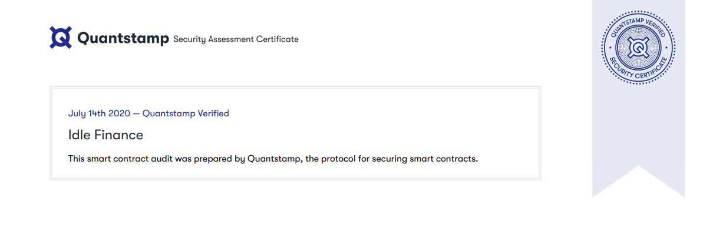Viewport: 723px width, 245px height.
Task: Click the double-line border of the certificate card
Action: (295, 88)
